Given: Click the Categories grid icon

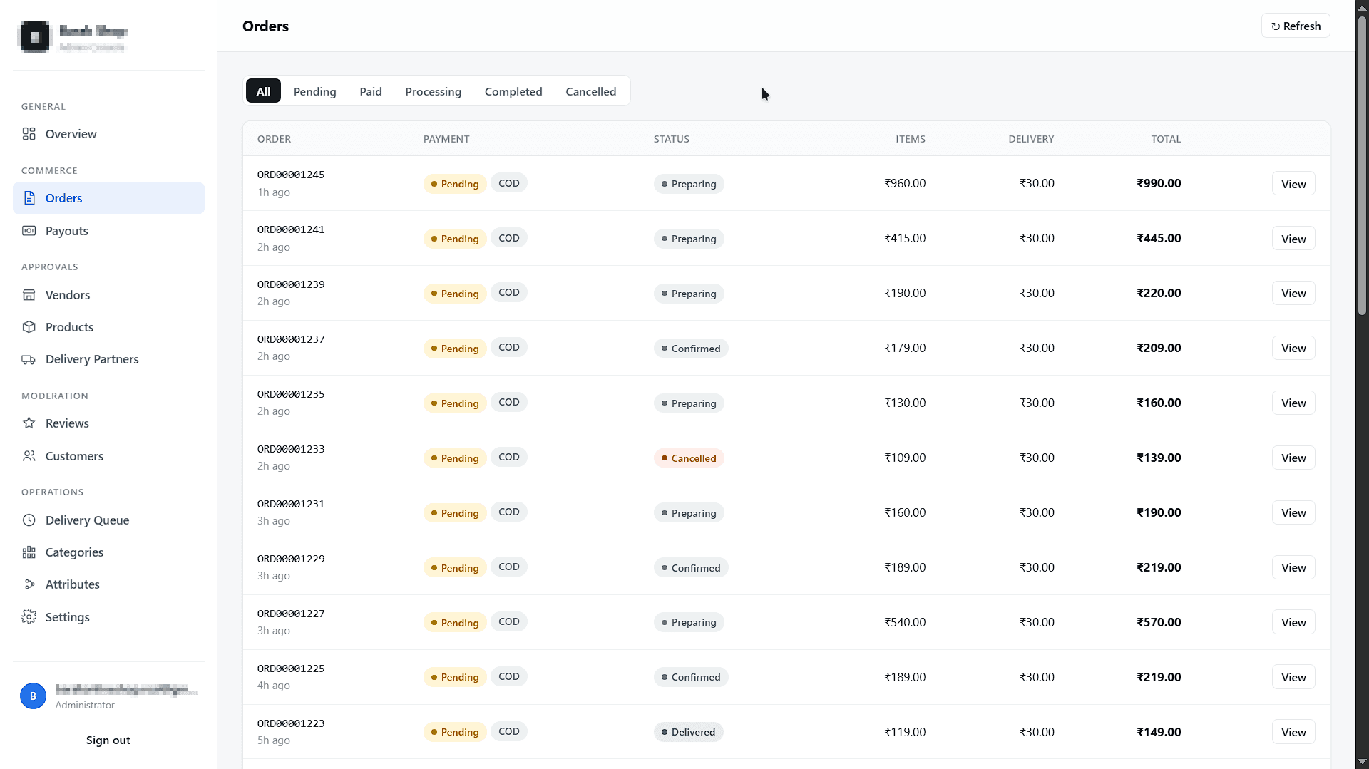Looking at the screenshot, I should [x=29, y=552].
